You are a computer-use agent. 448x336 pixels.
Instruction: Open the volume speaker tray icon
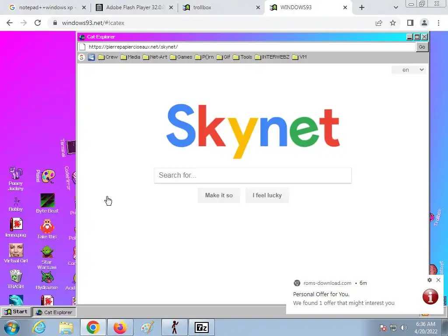(404, 328)
